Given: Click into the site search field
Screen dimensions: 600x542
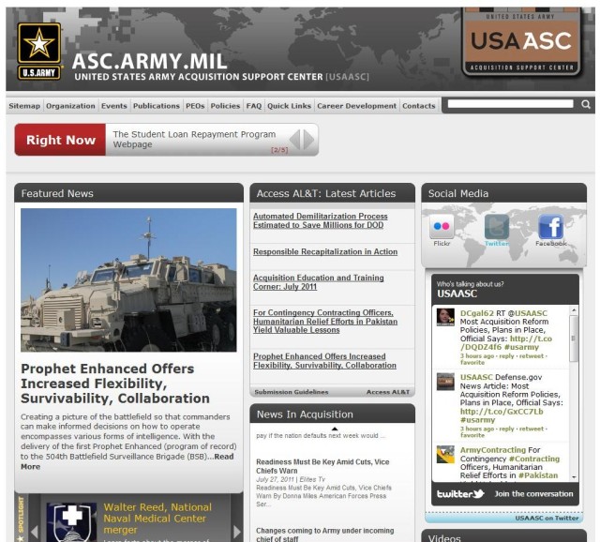Looking at the screenshot, I should click(510, 104).
